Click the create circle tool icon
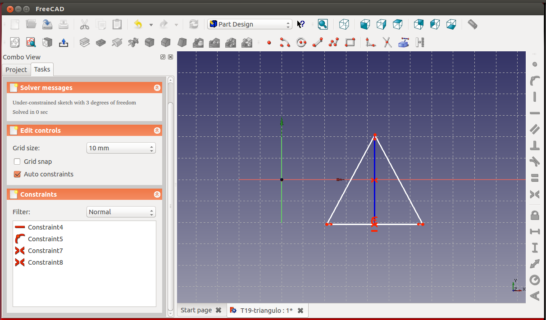 click(301, 42)
